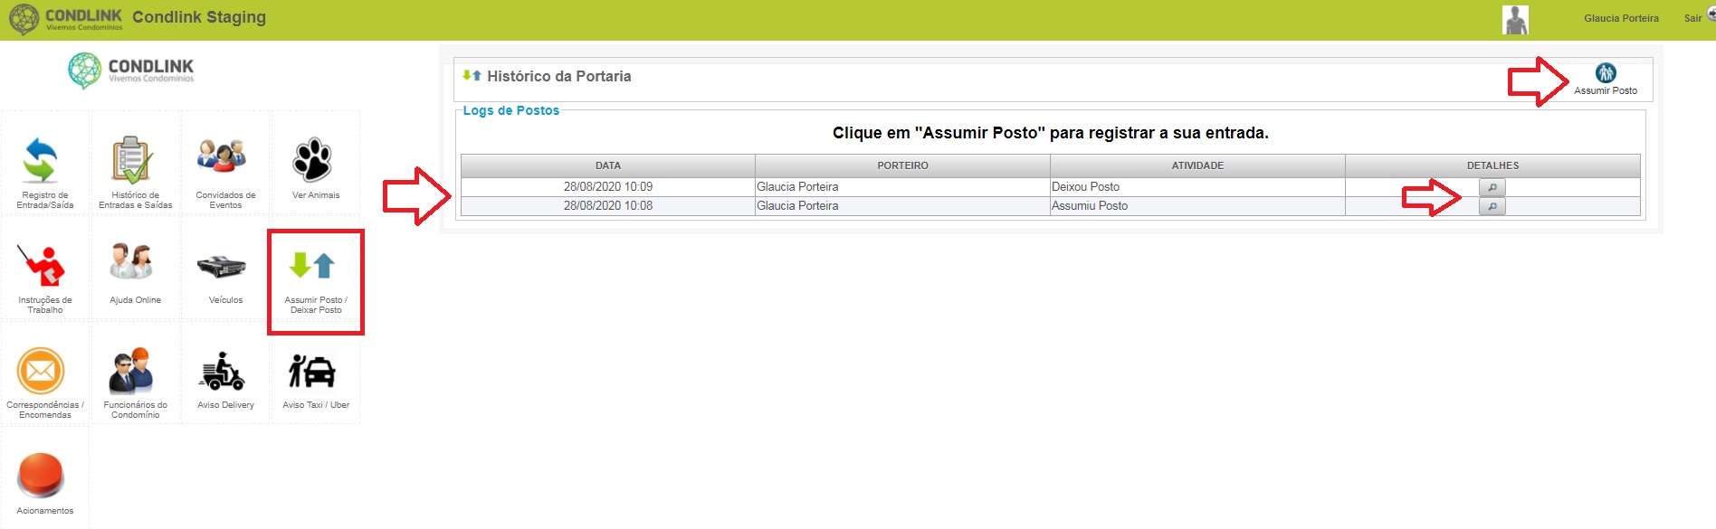The image size is (1716, 529).
Task: Click the DATA column header
Action: coord(608,165)
